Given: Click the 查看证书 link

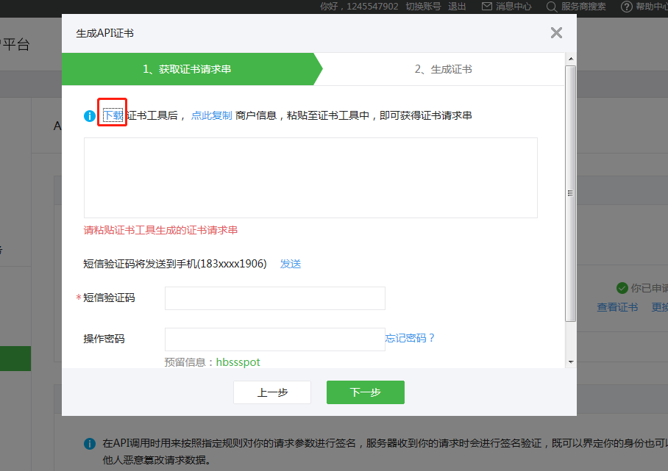Looking at the screenshot, I should coord(617,307).
